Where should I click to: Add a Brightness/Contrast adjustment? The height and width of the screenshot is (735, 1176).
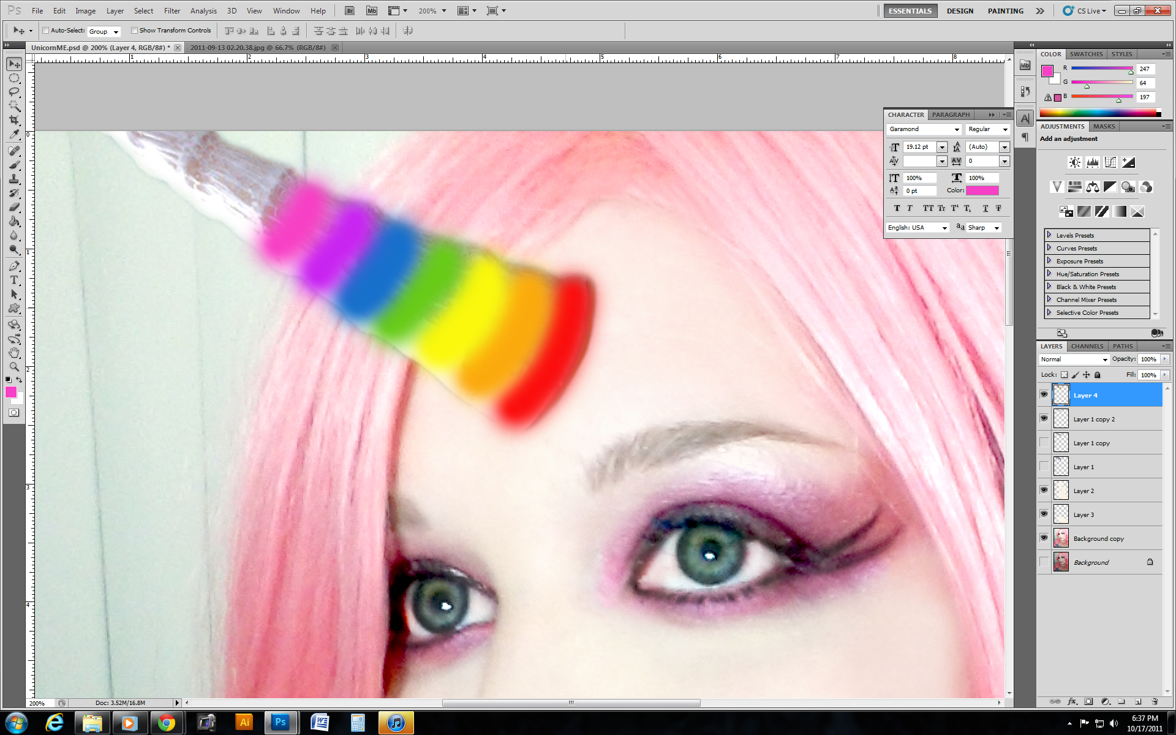(x=1074, y=162)
